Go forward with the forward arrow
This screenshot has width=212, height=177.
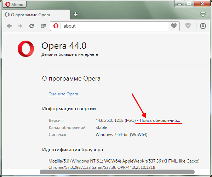coord(20,26)
